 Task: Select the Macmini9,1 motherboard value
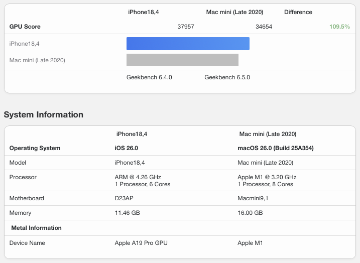(x=253, y=198)
